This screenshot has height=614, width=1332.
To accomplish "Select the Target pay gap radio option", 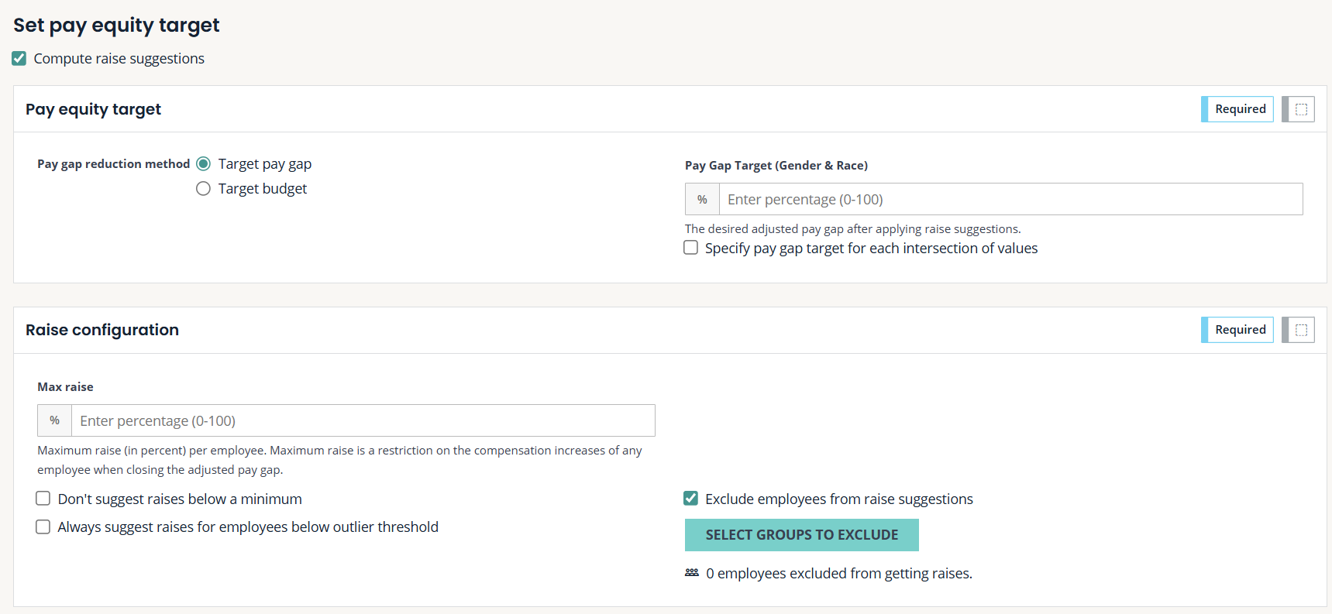I will tap(204, 164).
